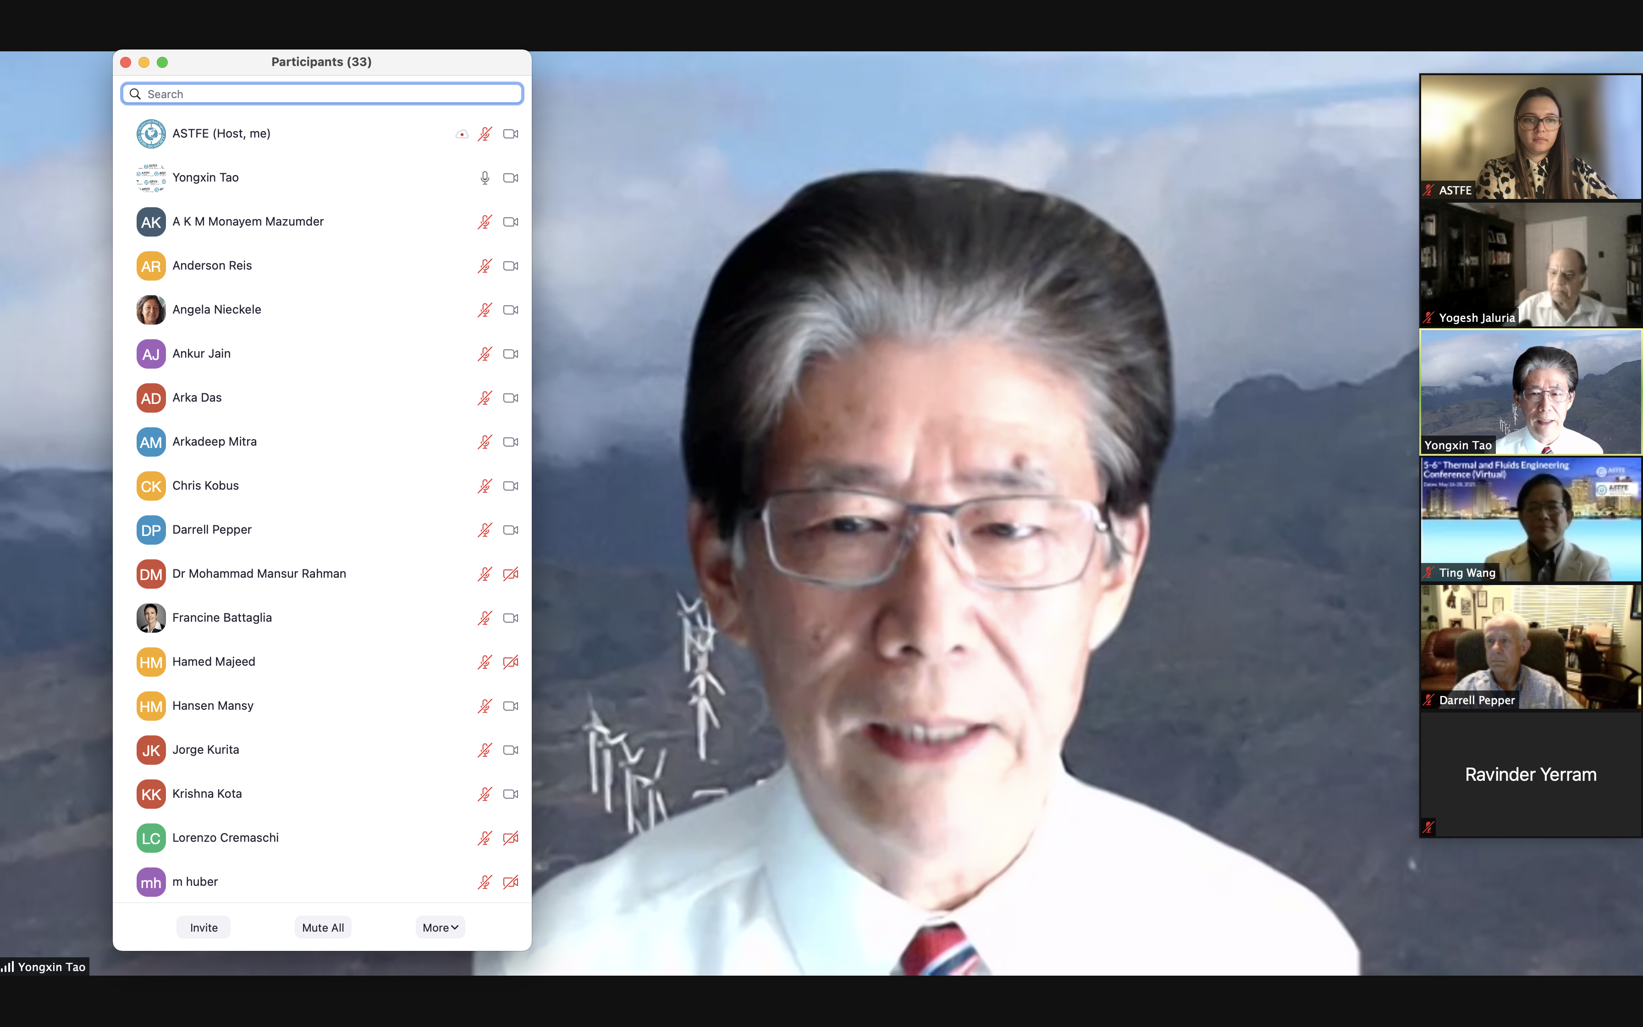Screen dimensions: 1643x1027
Task: Click the recording indicator icon beside ASTFE
Action: point(462,134)
